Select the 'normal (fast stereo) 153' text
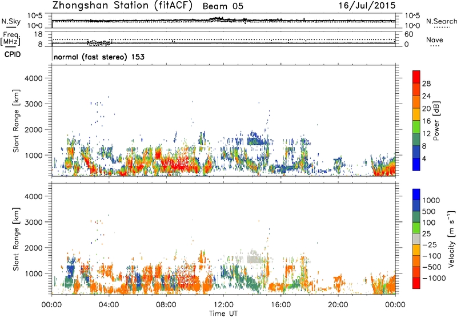 (99, 57)
